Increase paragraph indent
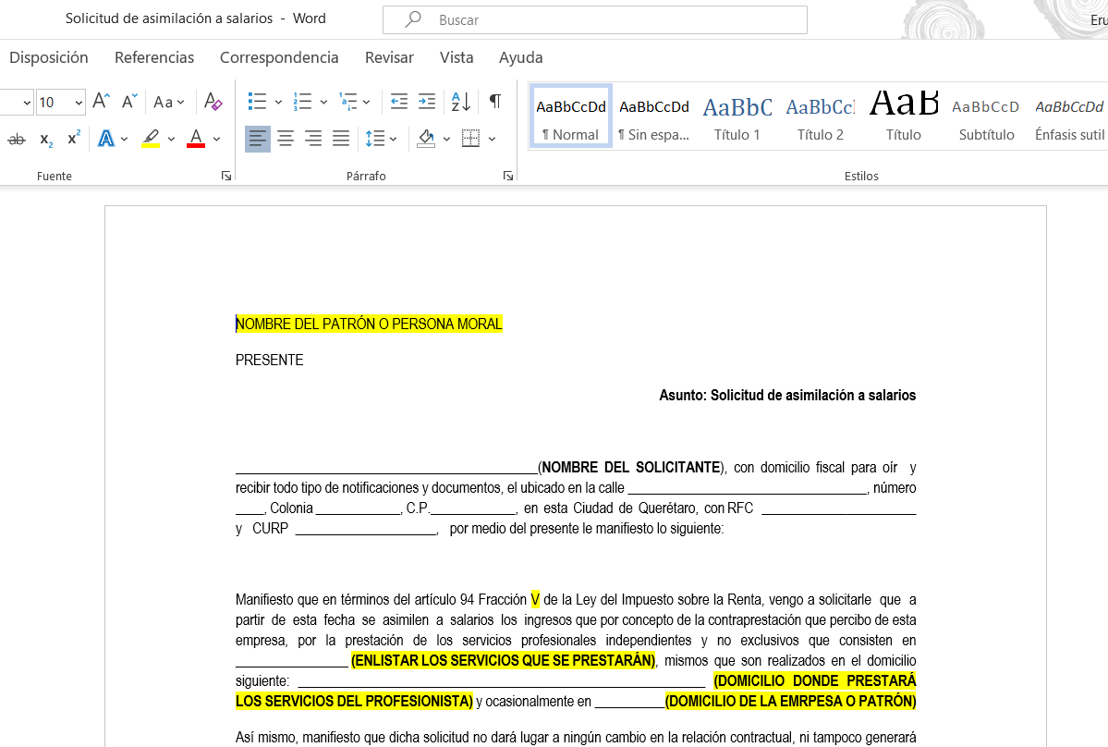 [x=427, y=102]
